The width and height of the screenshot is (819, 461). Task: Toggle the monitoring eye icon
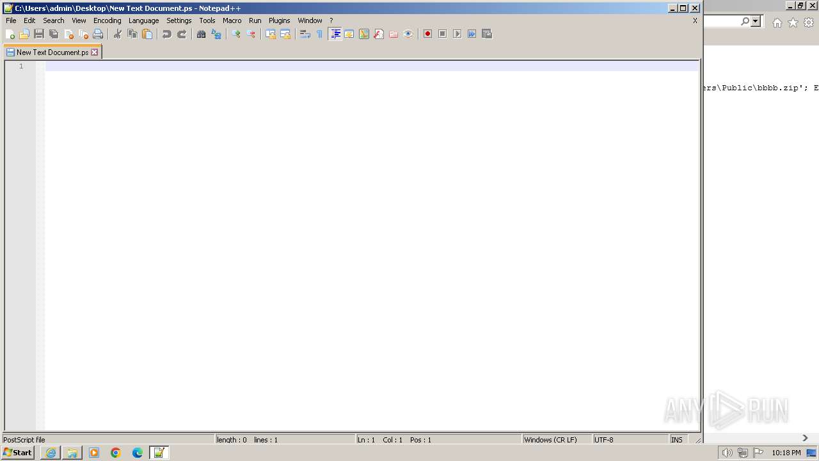[408, 34]
